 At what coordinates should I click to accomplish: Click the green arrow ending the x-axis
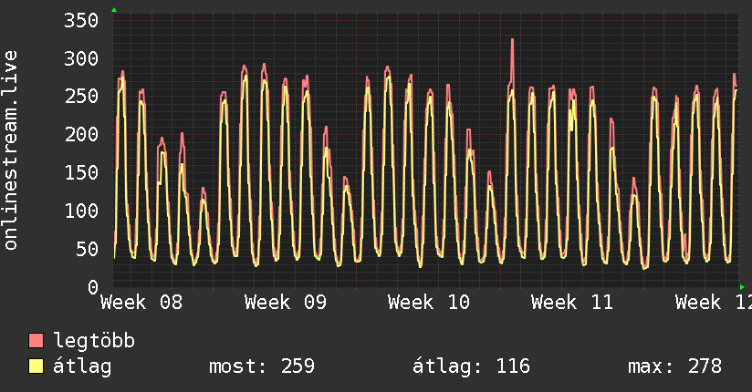(742, 287)
